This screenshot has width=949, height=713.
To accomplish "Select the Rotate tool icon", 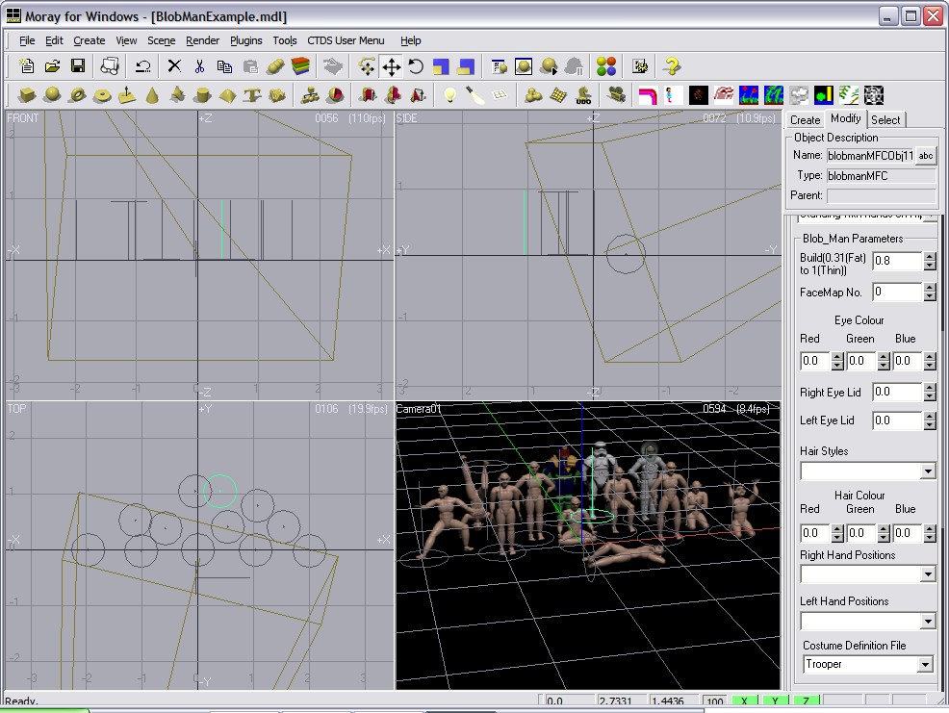I will point(416,66).
